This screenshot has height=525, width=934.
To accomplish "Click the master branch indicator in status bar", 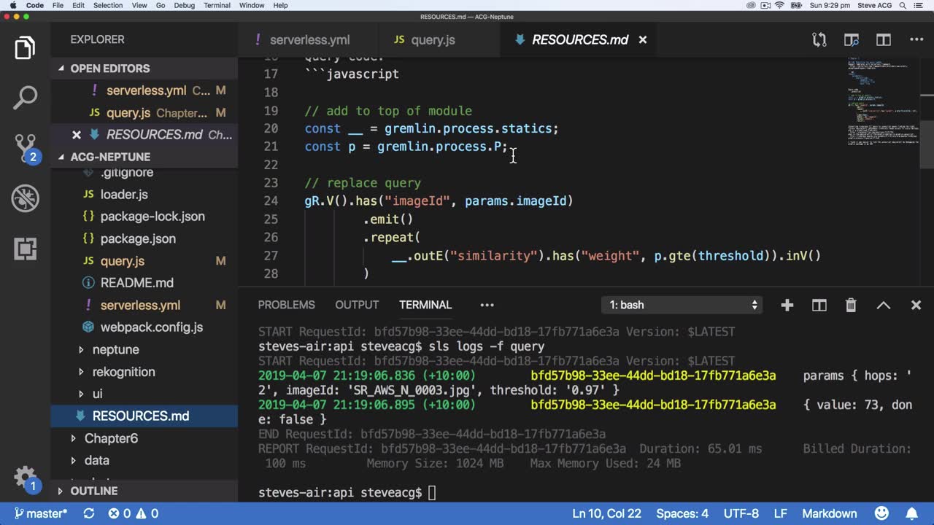I will [x=41, y=514].
